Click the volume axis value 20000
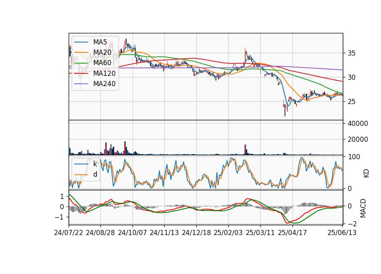This screenshot has height=274, width=381. tap(358, 139)
